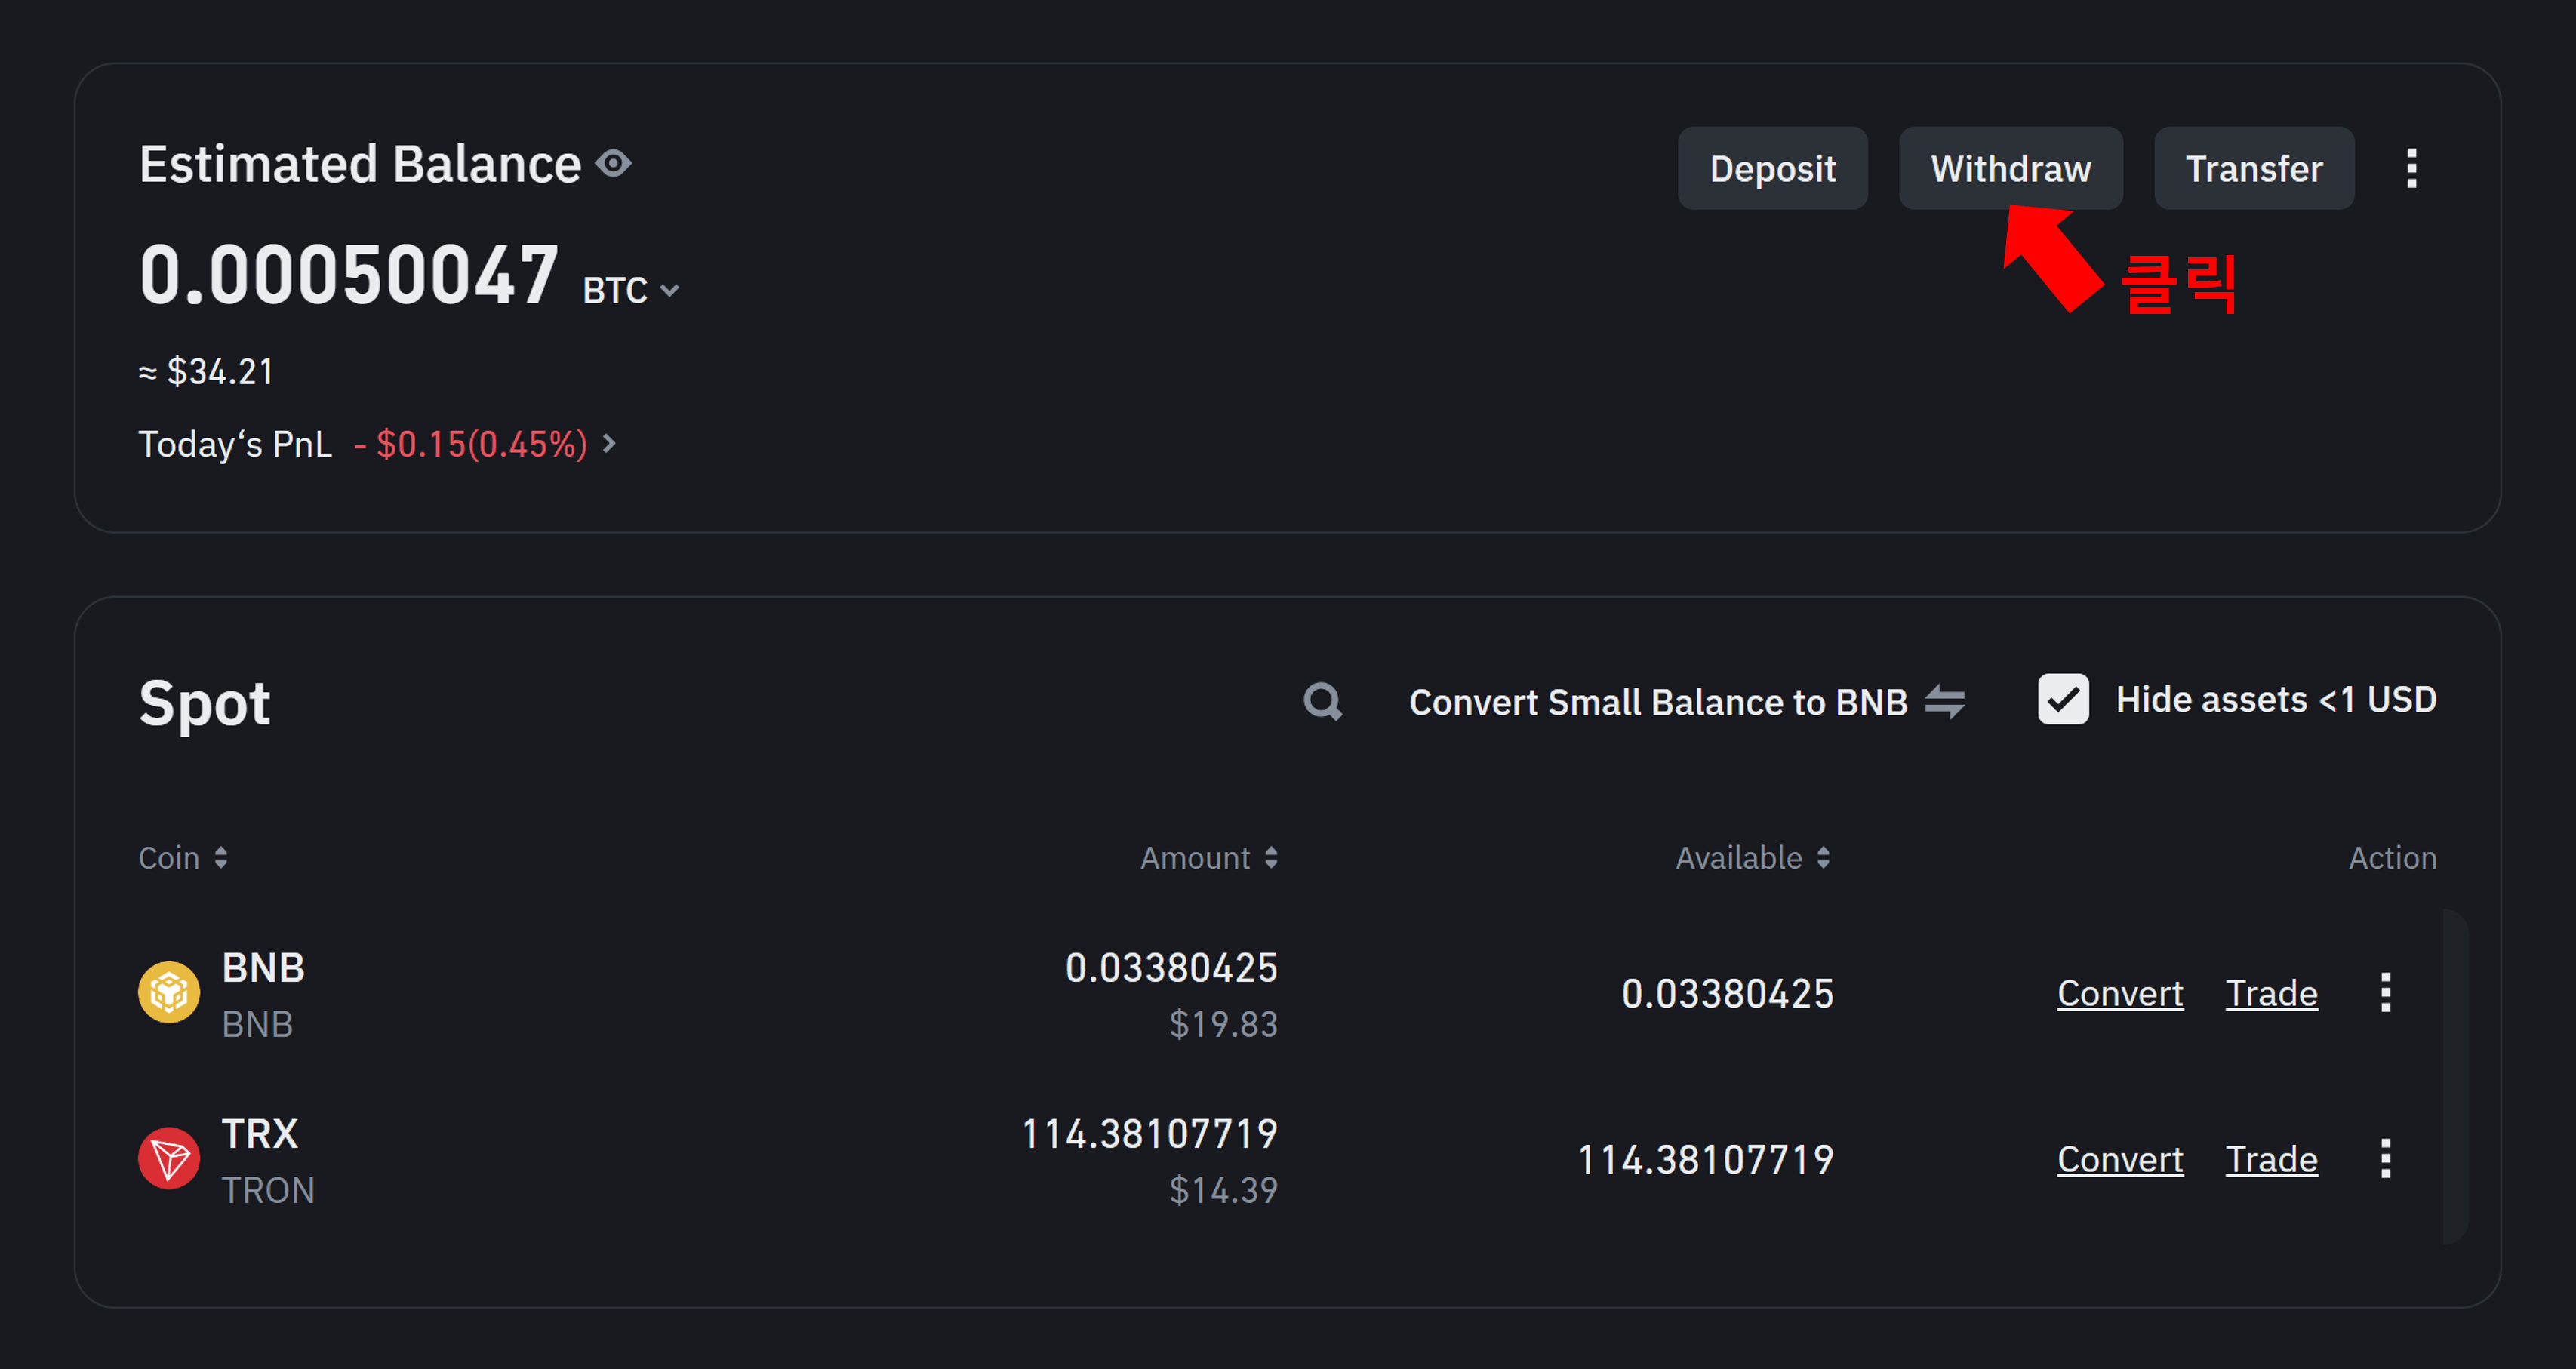
Task: Click Trade in the BNB row
Action: coord(2270,993)
